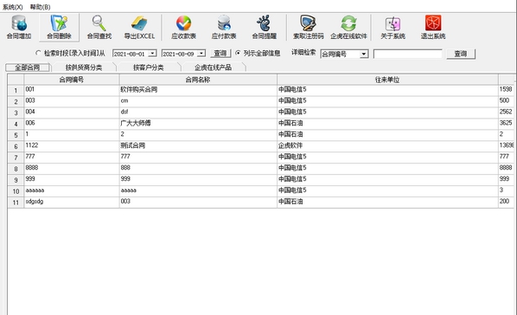
Task: Click row header number 7
Action: pos(16,157)
